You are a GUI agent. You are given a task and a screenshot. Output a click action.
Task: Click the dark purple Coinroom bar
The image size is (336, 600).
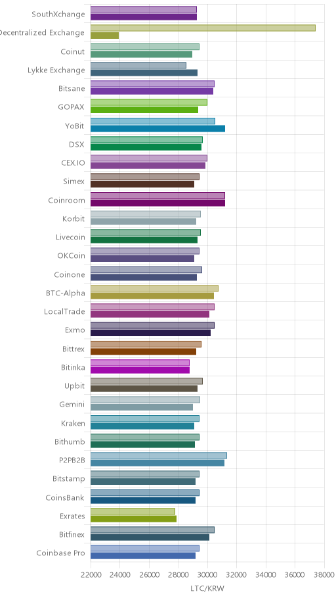click(157, 203)
